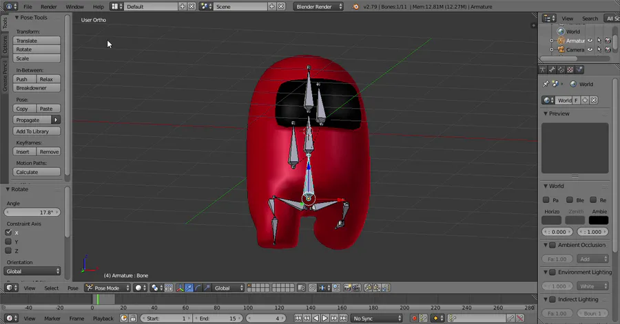This screenshot has height=324, width=620.
Task: Enable the Y constraint axis checkbox
Action: (8, 241)
